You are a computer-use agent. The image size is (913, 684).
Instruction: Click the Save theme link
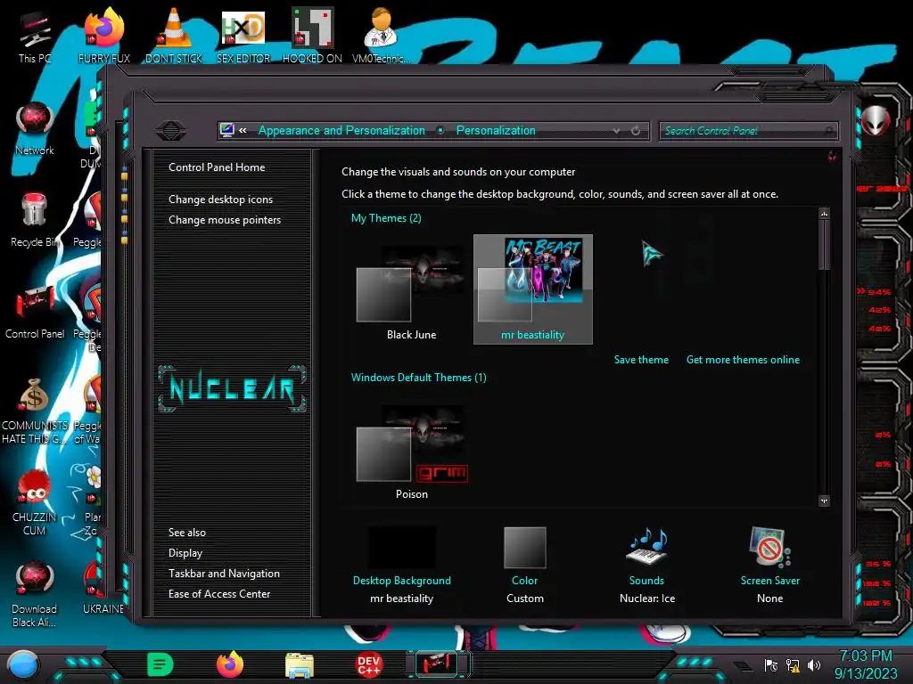[x=641, y=360]
